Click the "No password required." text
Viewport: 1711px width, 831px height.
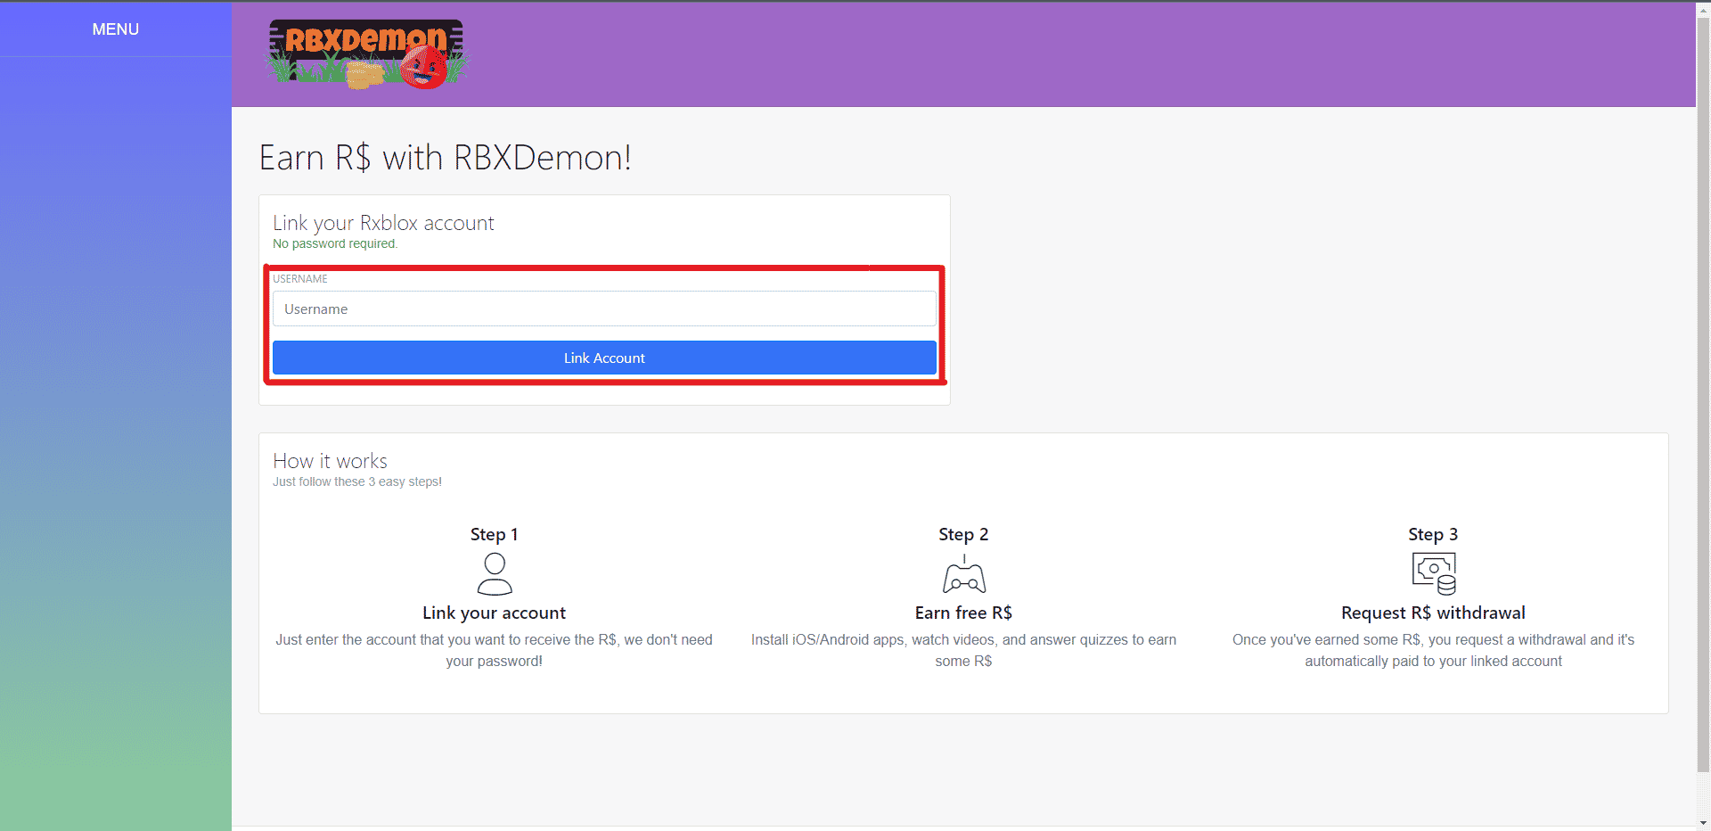click(x=335, y=244)
